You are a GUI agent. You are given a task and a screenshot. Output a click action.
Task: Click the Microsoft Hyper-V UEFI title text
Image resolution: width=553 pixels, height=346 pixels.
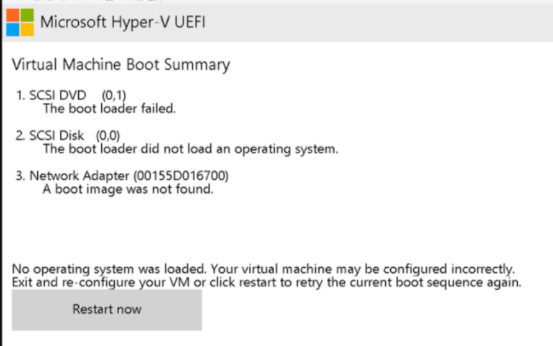pyautogui.click(x=123, y=23)
